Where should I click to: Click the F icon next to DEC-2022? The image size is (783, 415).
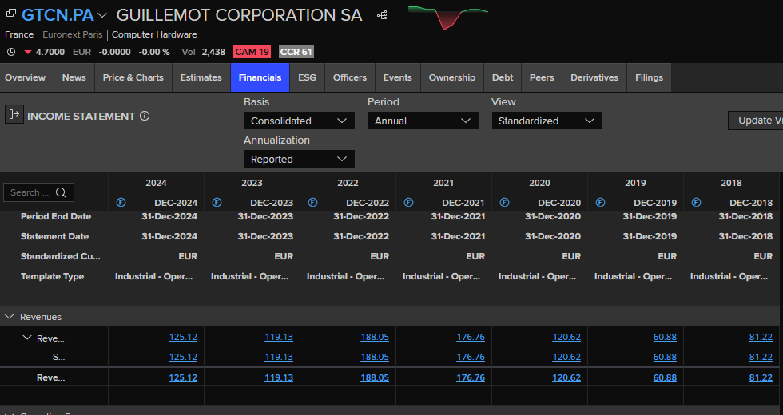[312, 203]
